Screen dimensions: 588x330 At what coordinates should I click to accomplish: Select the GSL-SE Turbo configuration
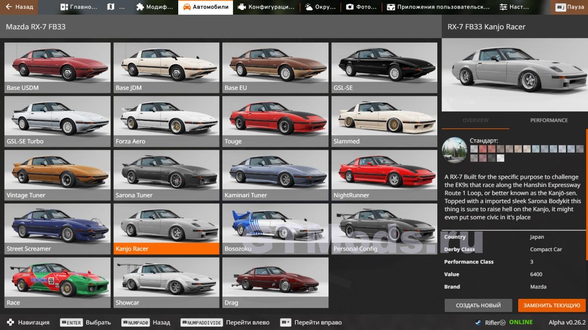coord(57,121)
